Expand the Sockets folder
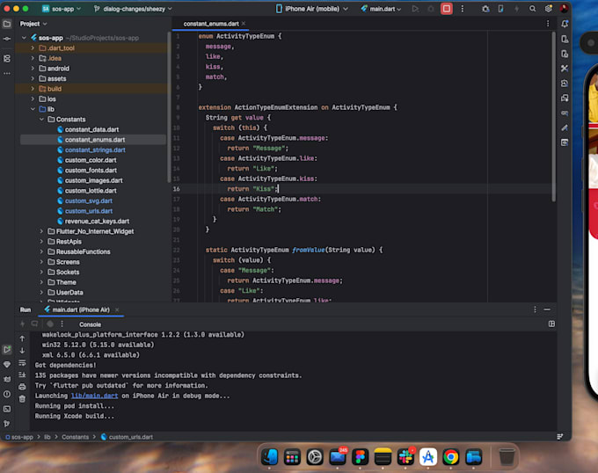This screenshot has width=598, height=473. coord(41,273)
